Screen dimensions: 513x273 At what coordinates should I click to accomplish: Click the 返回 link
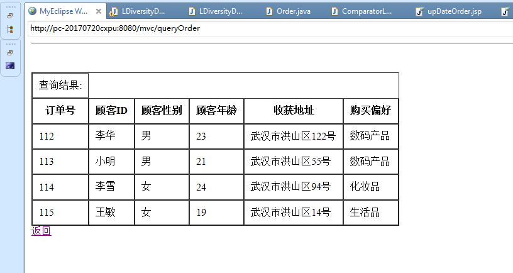pyautogui.click(x=41, y=231)
